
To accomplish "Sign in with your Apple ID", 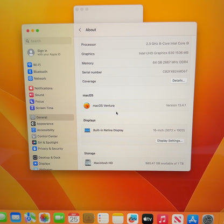I will point(44,52).
